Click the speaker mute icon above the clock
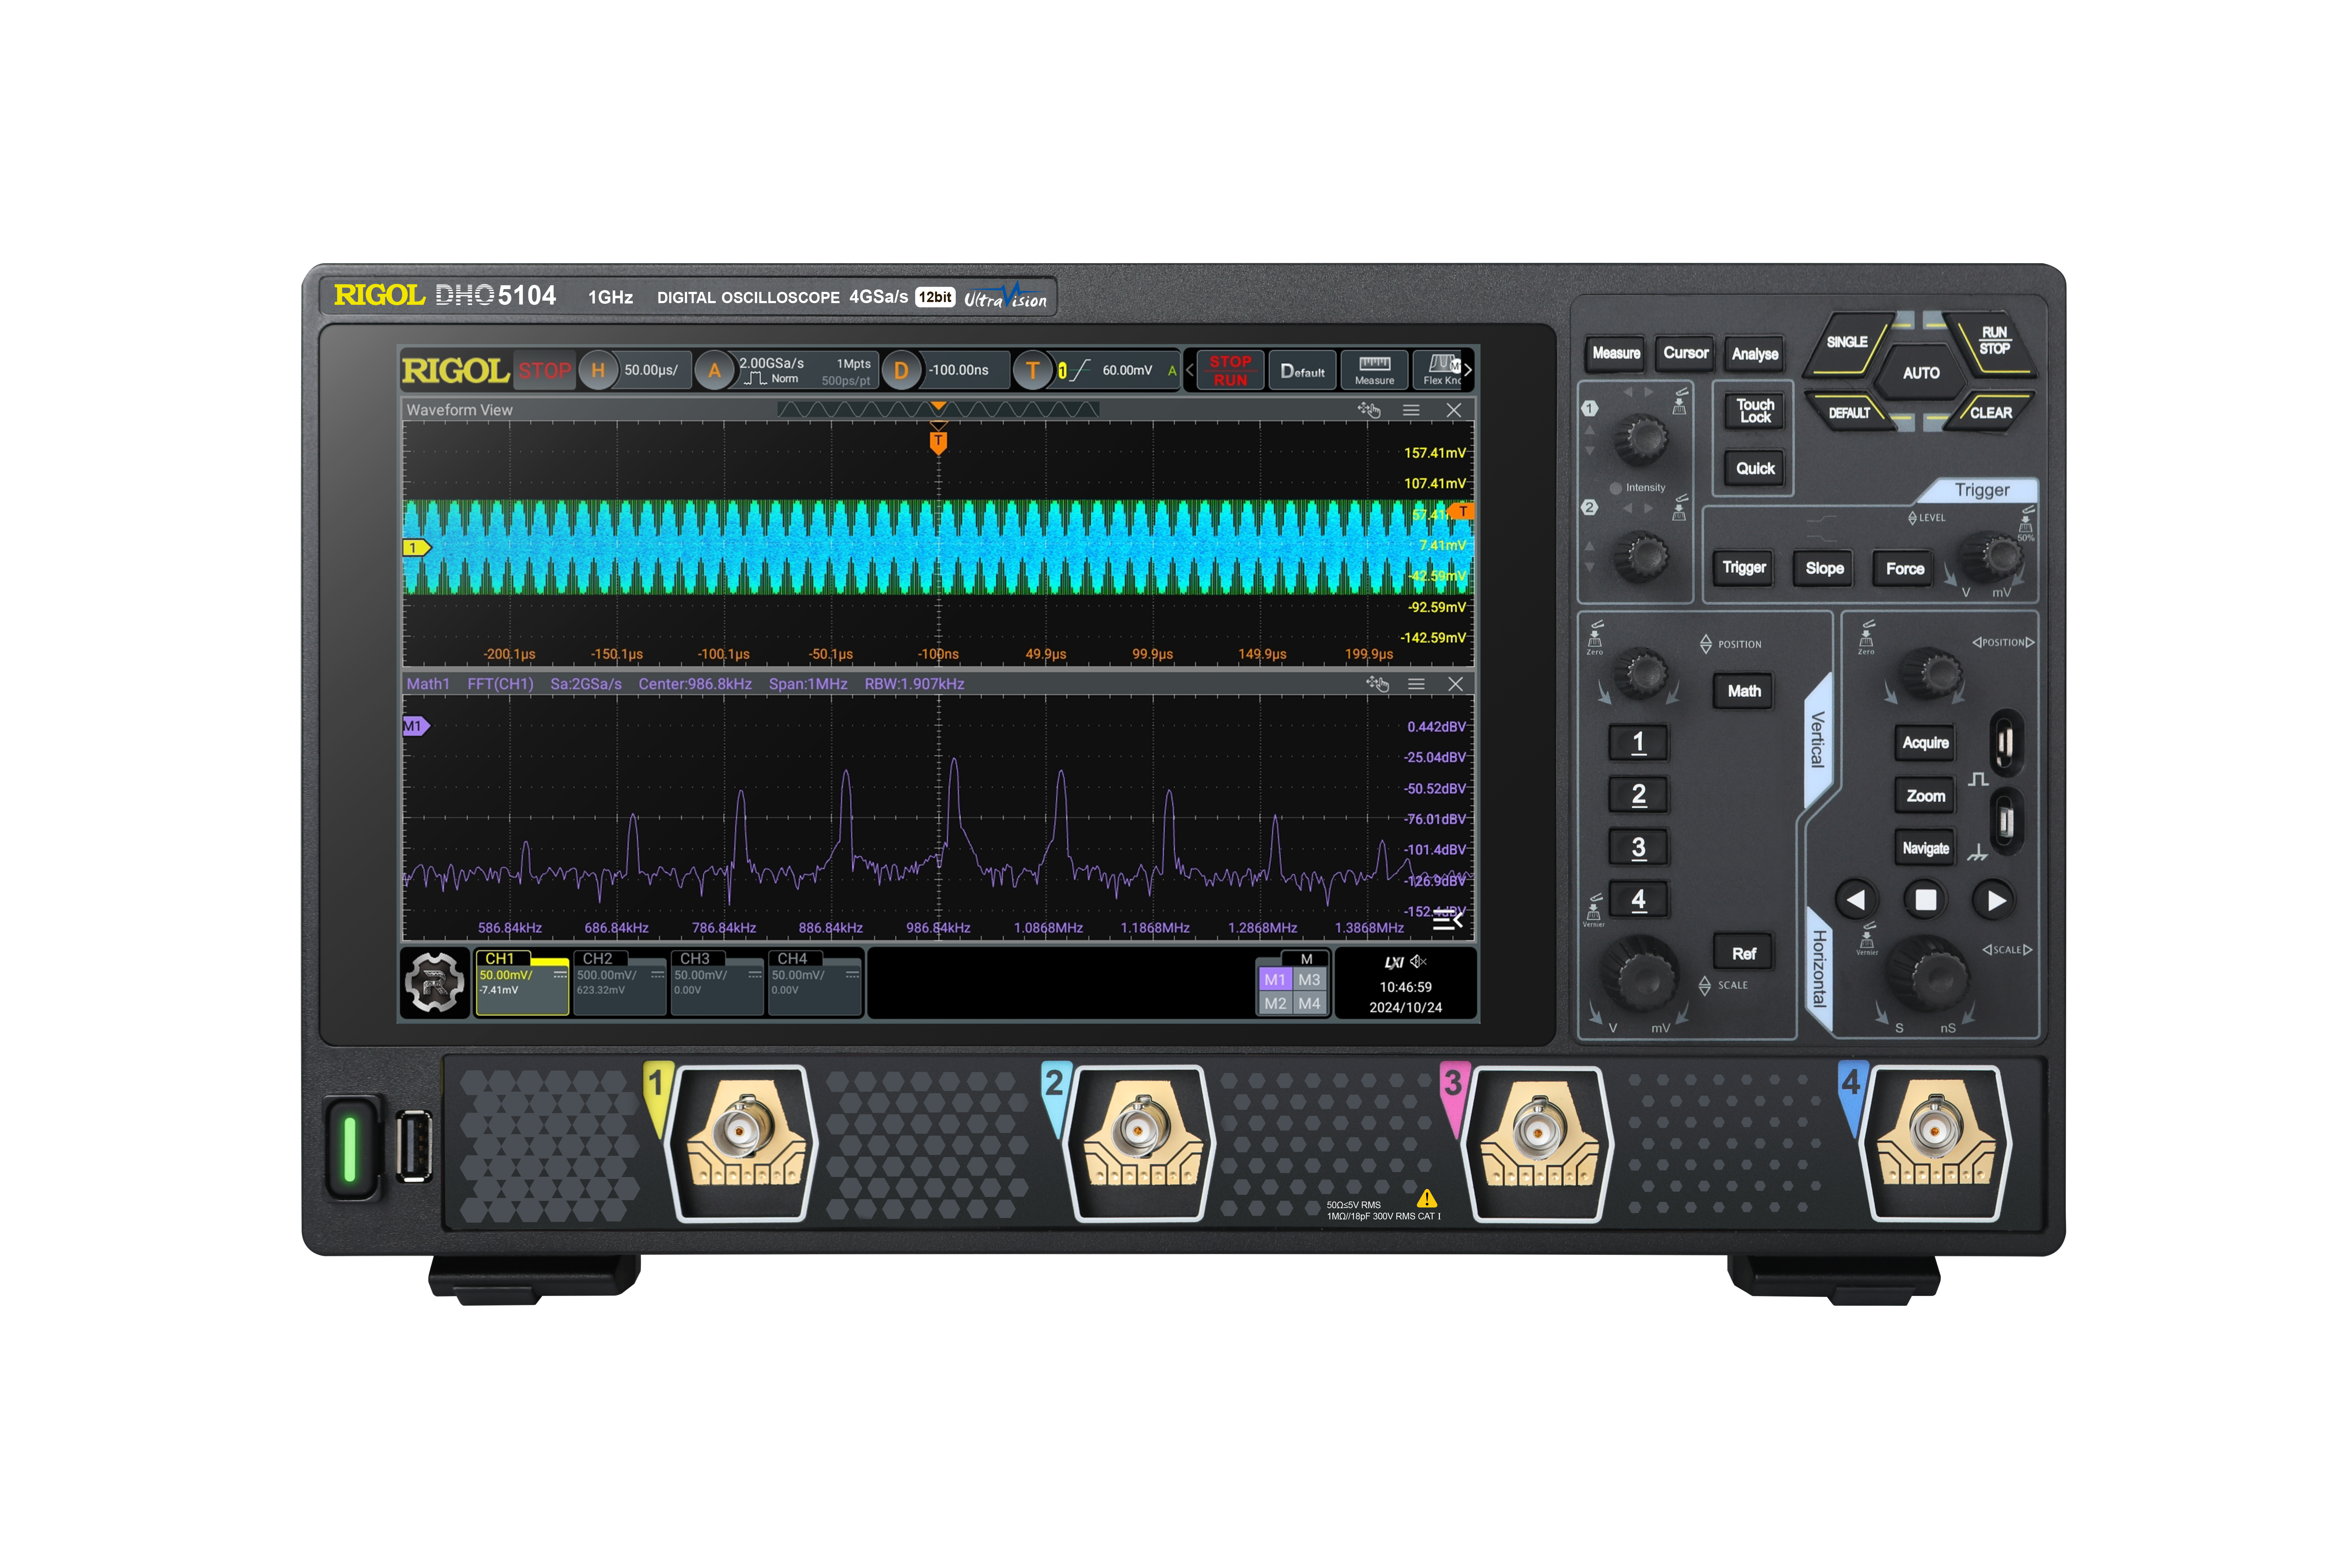 (1418, 961)
